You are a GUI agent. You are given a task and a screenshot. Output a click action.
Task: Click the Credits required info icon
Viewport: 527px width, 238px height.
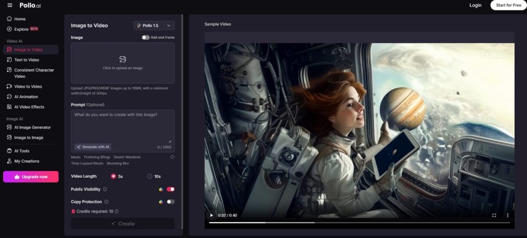coord(117,211)
